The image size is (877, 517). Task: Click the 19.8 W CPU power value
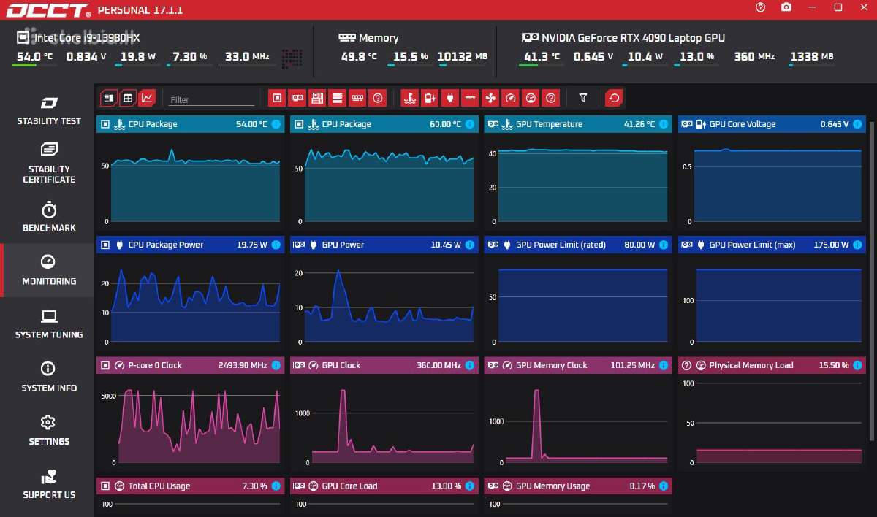tap(138, 56)
